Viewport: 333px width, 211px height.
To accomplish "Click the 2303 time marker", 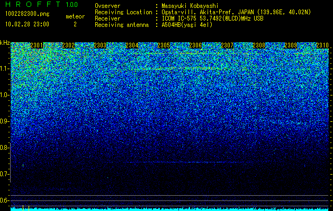I will [100, 45].
